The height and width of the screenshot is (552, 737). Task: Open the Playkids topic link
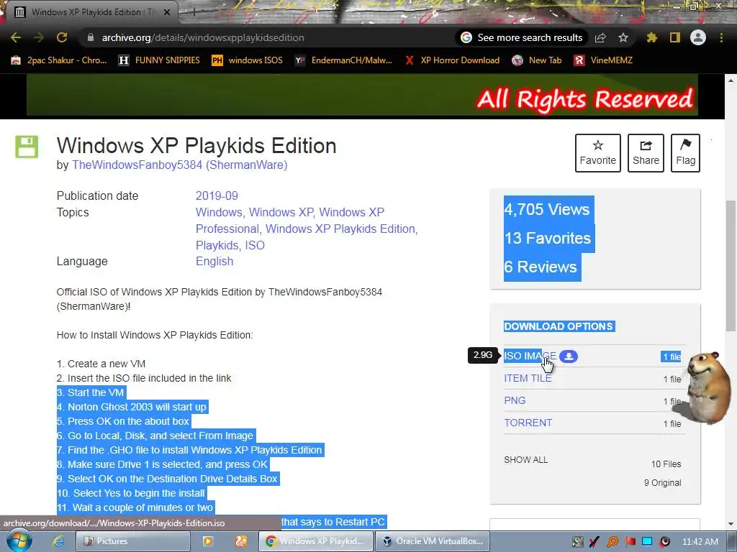click(217, 245)
